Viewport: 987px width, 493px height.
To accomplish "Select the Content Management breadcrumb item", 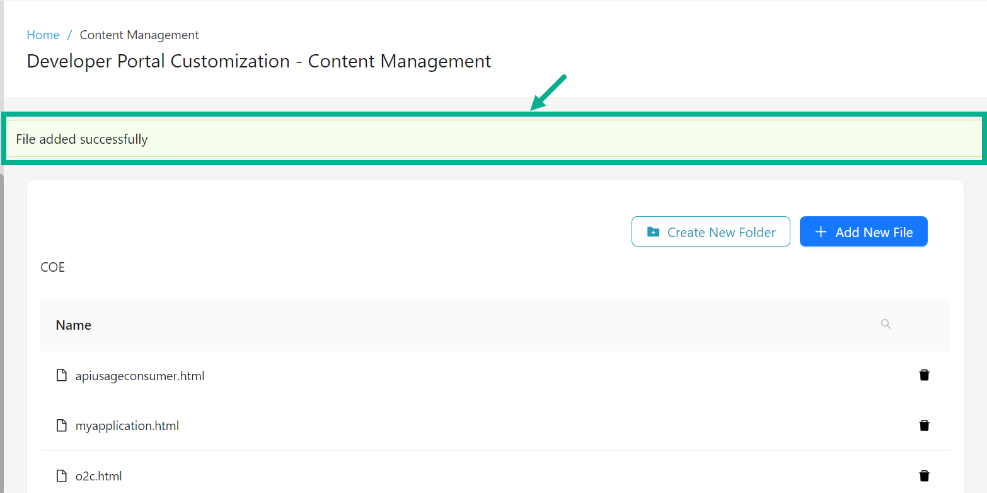I will pos(139,35).
